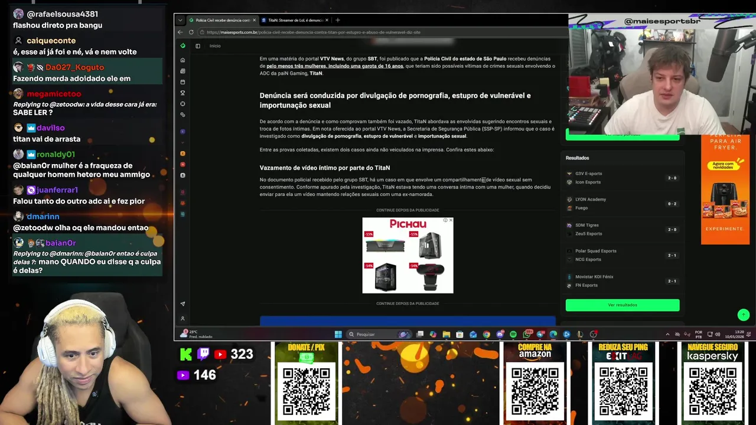Open the LYON Academy vs Fuego result
This screenshot has width=756, height=425.
pyautogui.click(x=622, y=204)
